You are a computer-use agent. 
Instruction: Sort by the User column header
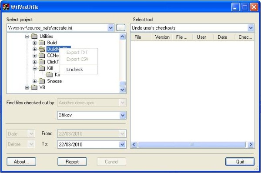click(x=203, y=37)
